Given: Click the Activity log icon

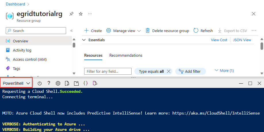Looking at the screenshot, I should [8, 50].
